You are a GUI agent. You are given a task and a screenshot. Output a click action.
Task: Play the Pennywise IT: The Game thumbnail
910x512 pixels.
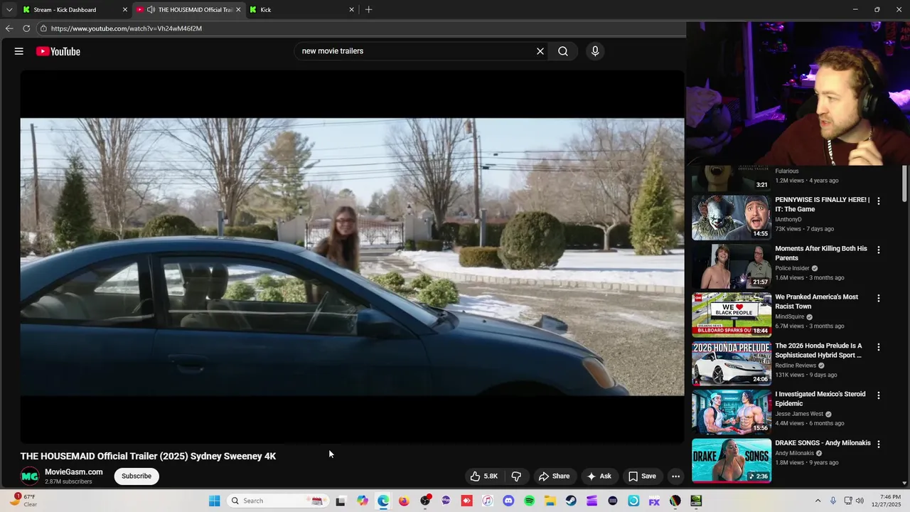click(732, 218)
